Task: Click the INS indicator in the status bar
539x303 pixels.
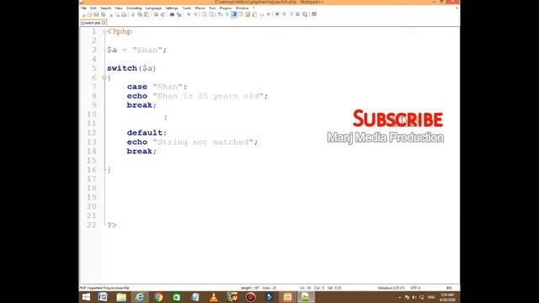Action: tap(449, 288)
